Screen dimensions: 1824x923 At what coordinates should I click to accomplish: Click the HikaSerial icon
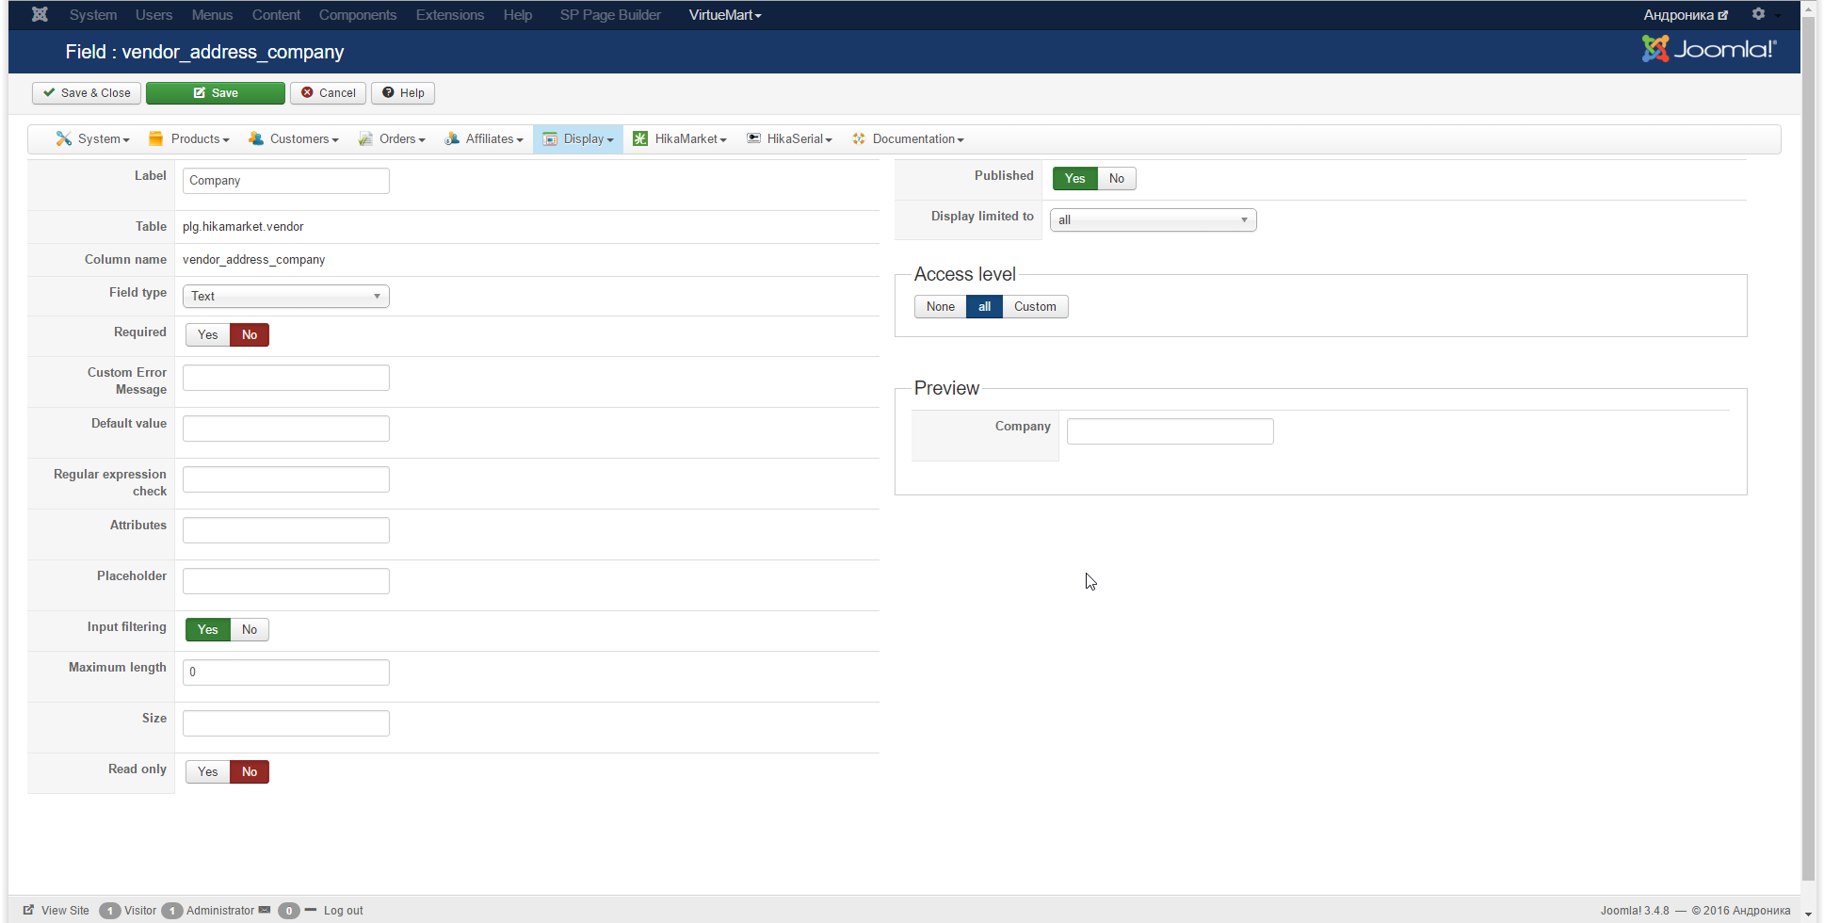753,138
